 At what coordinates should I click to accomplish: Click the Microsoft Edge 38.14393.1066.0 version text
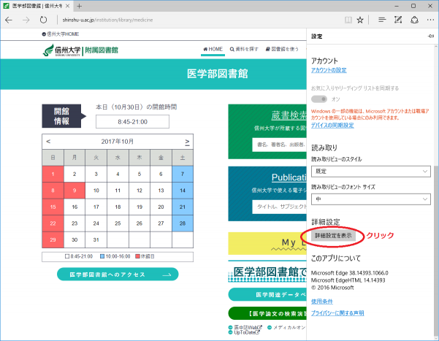(350, 273)
